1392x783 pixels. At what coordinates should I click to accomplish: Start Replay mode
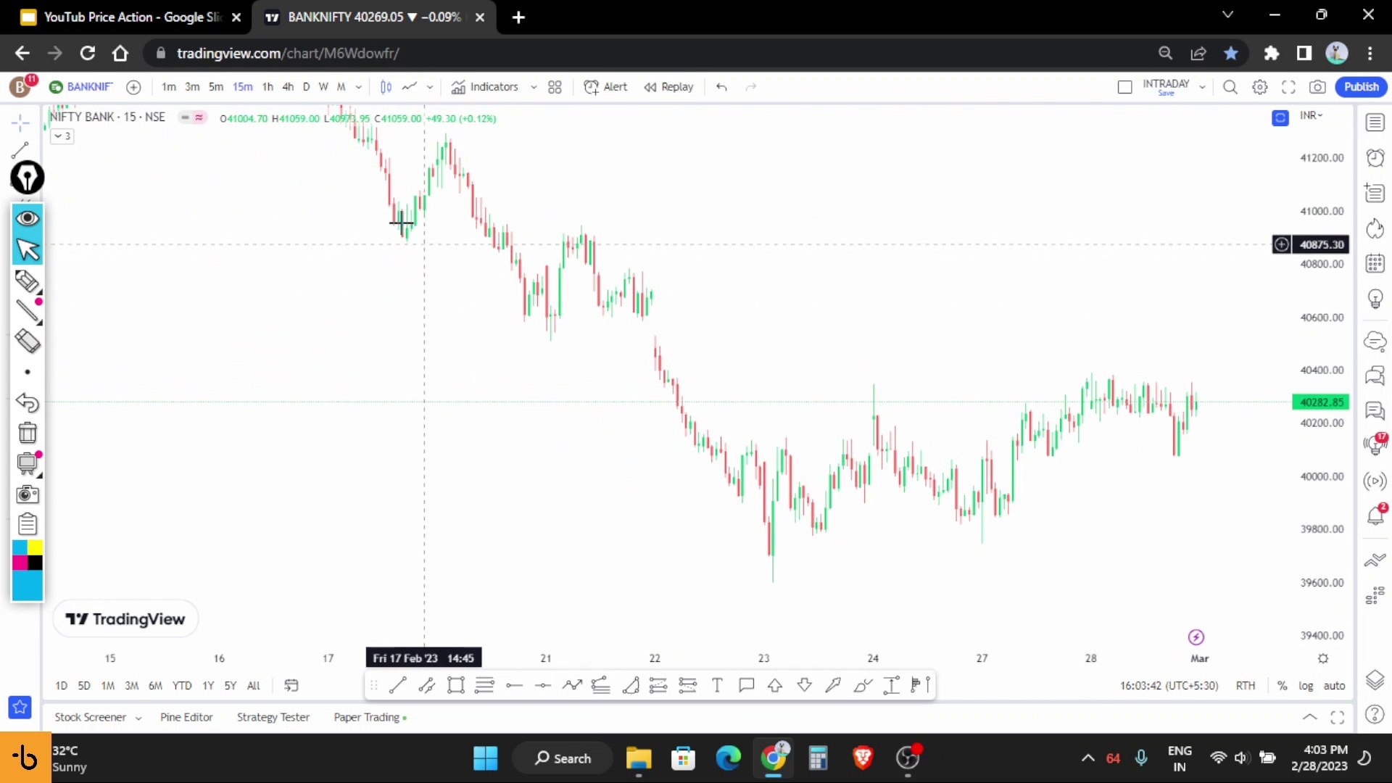point(668,87)
